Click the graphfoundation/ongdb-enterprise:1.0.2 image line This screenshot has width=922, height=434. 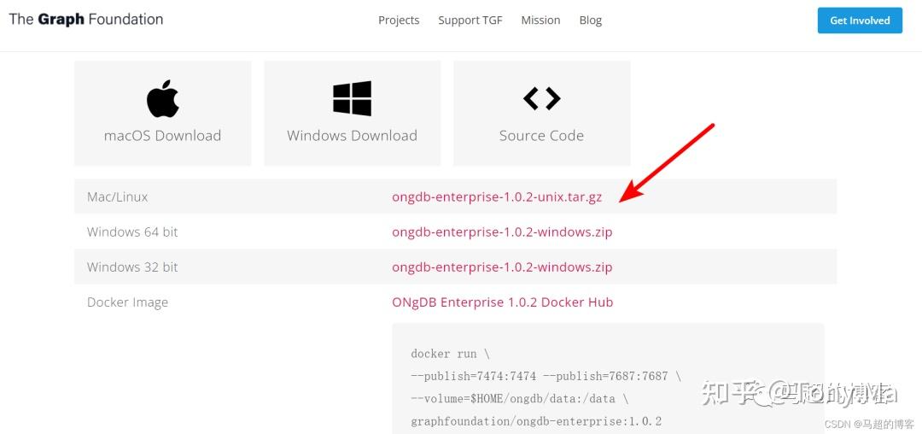[x=536, y=421]
